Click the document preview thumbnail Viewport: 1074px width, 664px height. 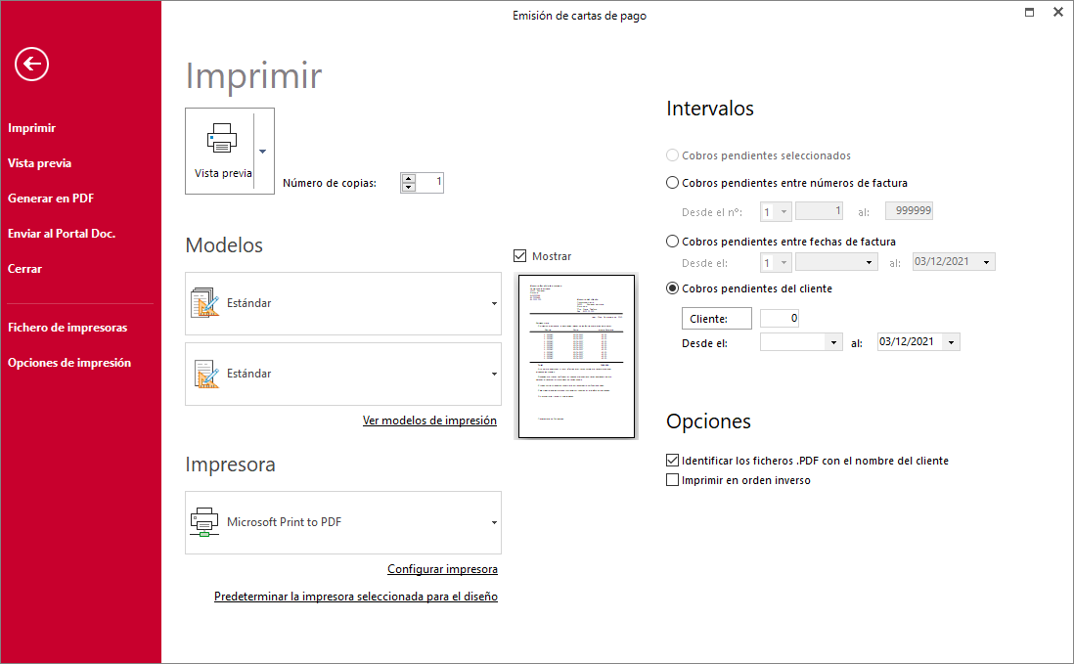tap(577, 356)
